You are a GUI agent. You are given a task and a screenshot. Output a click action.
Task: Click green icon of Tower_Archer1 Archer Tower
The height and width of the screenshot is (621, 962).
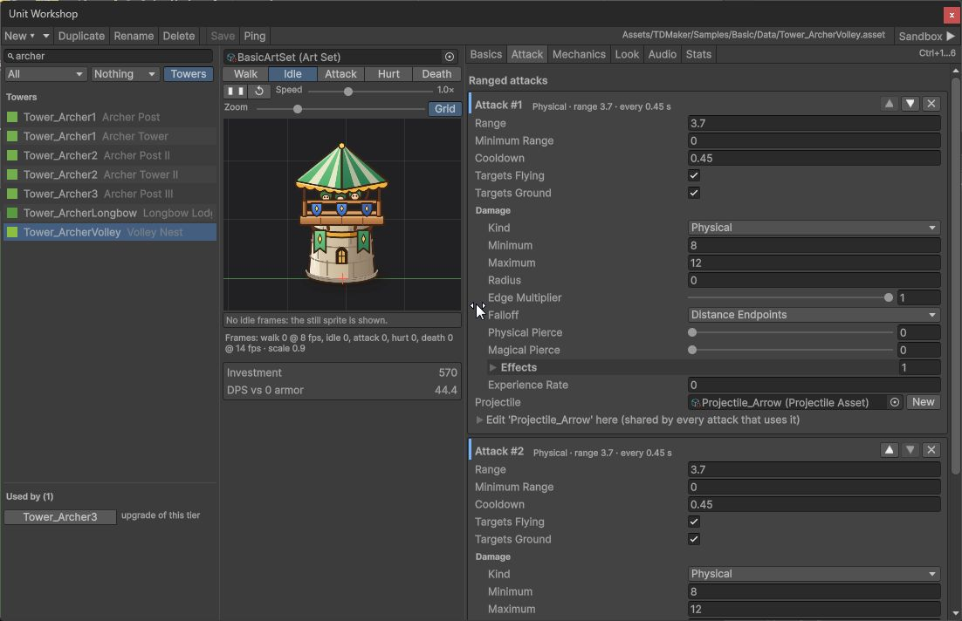(12, 136)
